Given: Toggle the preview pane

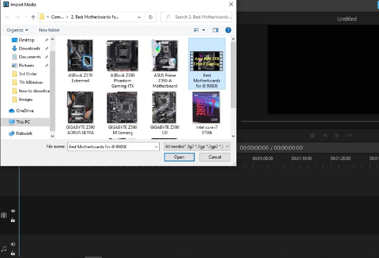Looking at the screenshot, I should point(216,30).
